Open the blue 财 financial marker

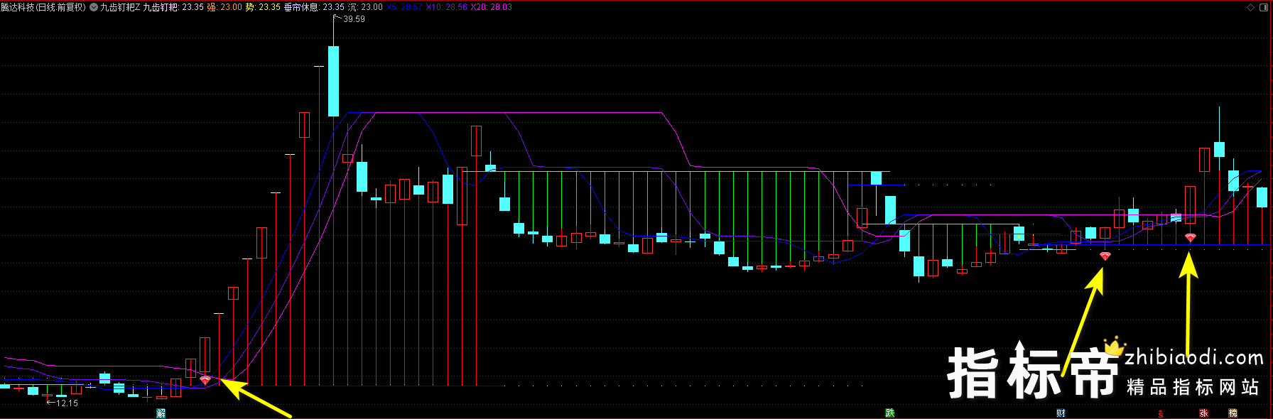pos(1061,413)
